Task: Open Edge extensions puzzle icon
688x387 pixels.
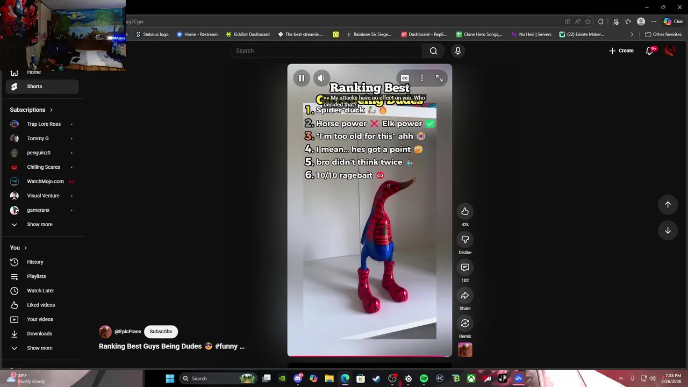Action: [600, 21]
